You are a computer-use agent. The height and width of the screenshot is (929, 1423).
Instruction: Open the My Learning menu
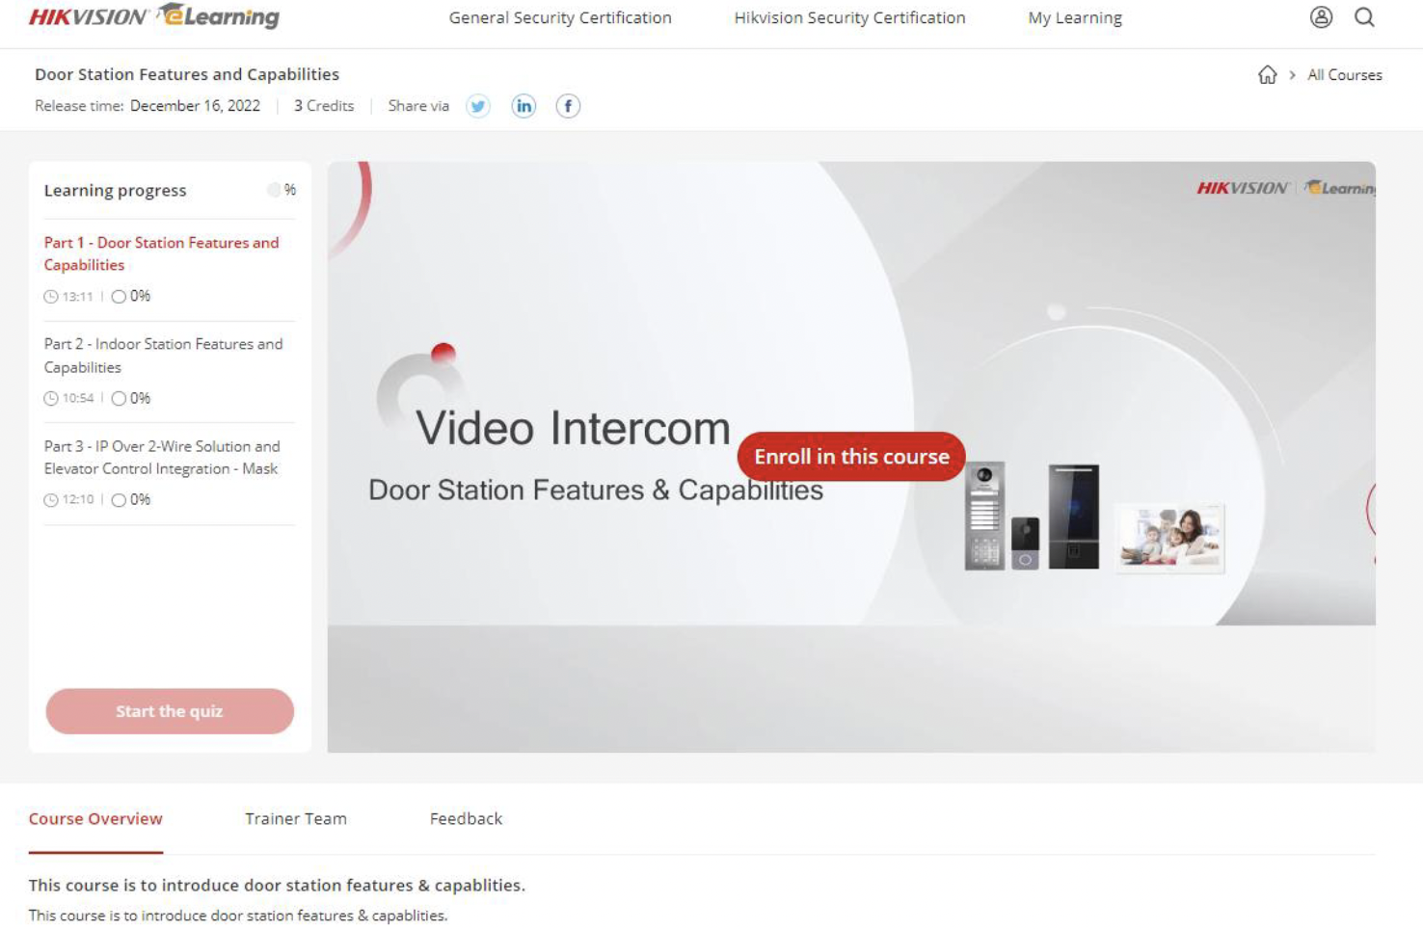(x=1075, y=17)
